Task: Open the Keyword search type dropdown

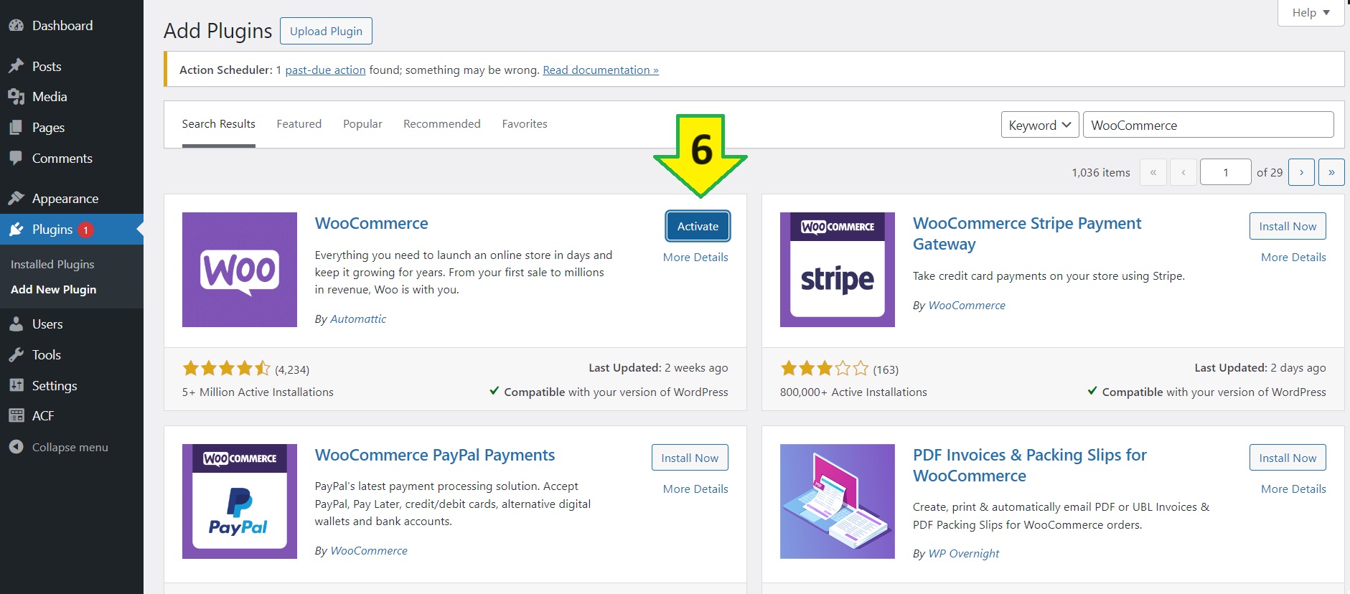Action: [x=1040, y=125]
